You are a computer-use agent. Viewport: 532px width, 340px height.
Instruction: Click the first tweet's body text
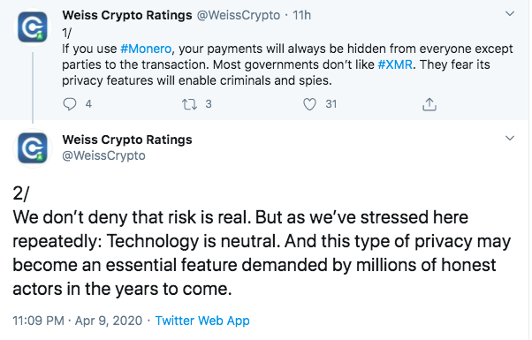[287, 64]
